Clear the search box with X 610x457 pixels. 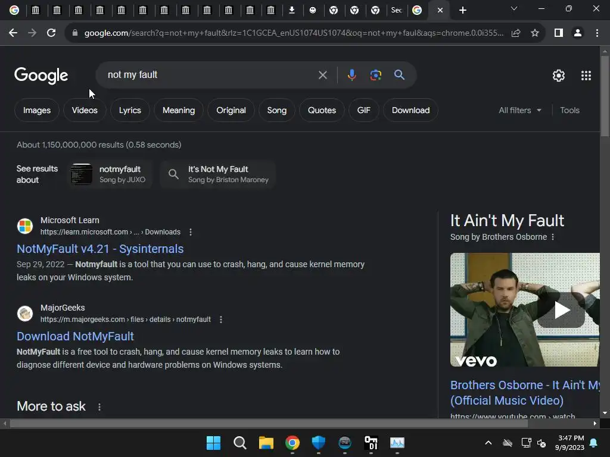point(322,75)
